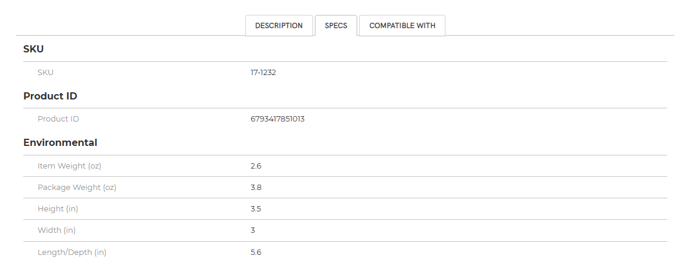Click the SKU section heading

pos(33,49)
